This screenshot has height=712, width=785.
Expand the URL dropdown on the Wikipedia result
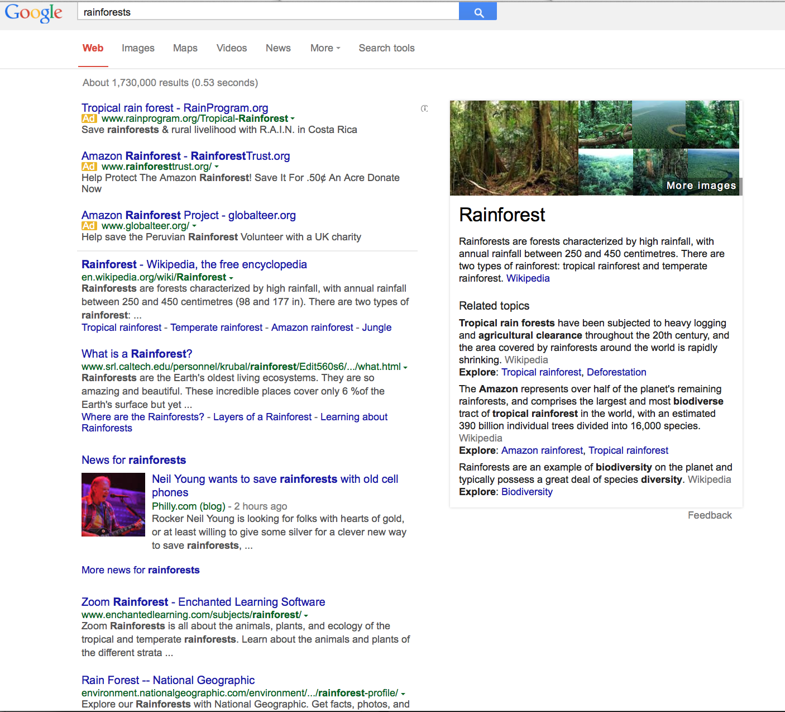(x=231, y=278)
